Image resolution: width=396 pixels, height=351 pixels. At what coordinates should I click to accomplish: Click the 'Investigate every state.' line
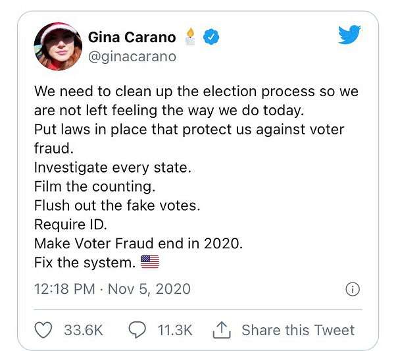pyautogui.click(x=112, y=167)
